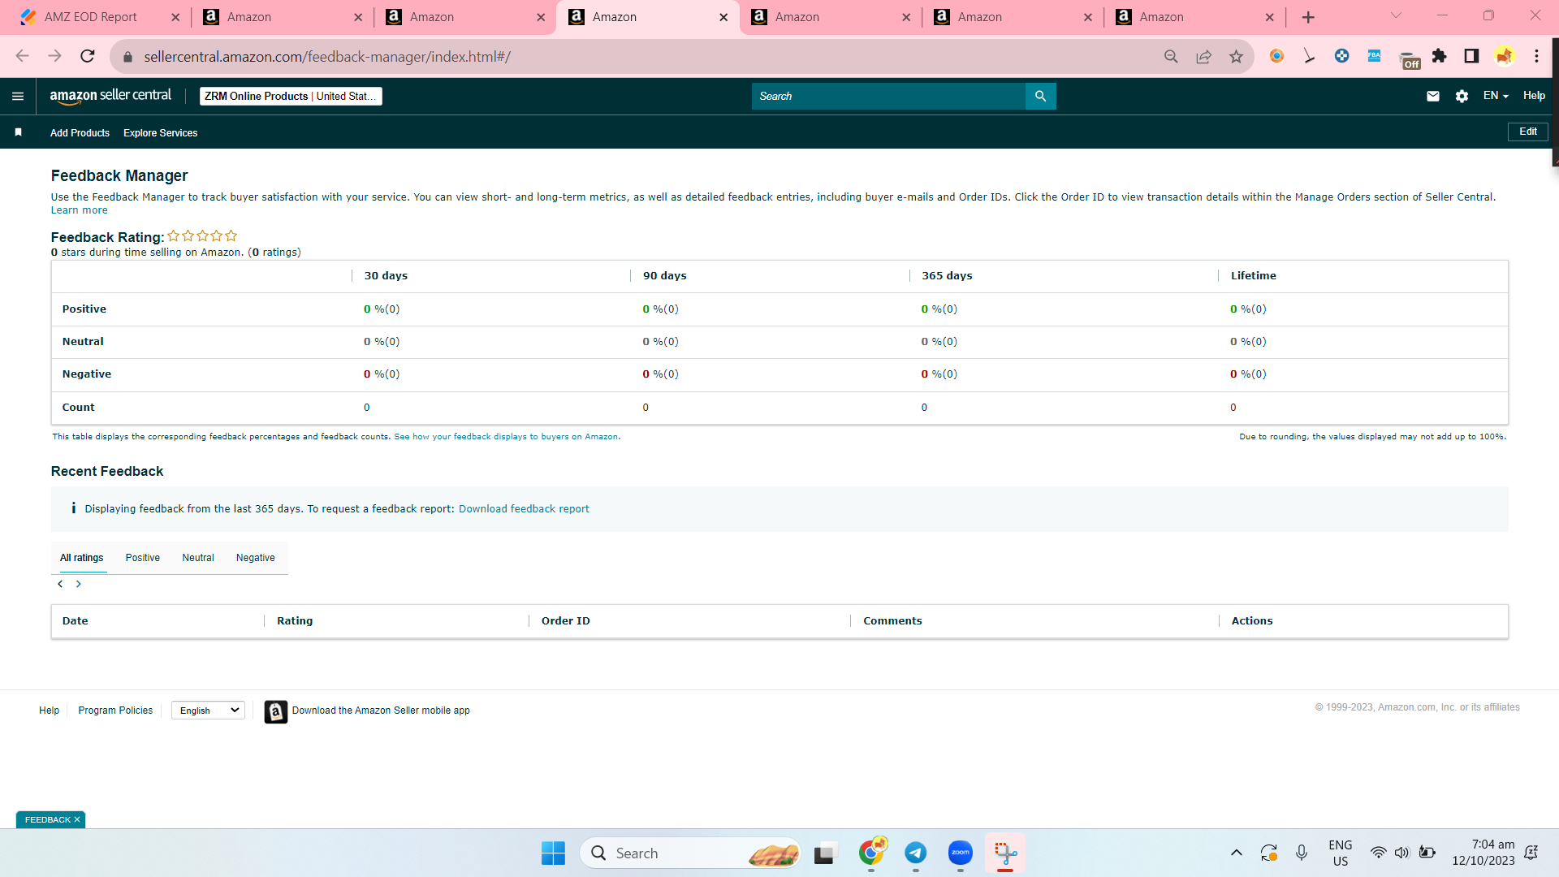
Task: Click the Edit button
Action: click(1528, 132)
